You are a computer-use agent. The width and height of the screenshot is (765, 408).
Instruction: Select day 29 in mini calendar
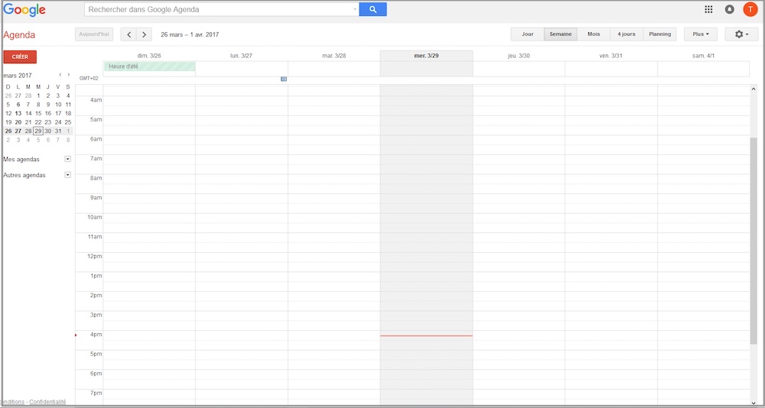click(38, 131)
